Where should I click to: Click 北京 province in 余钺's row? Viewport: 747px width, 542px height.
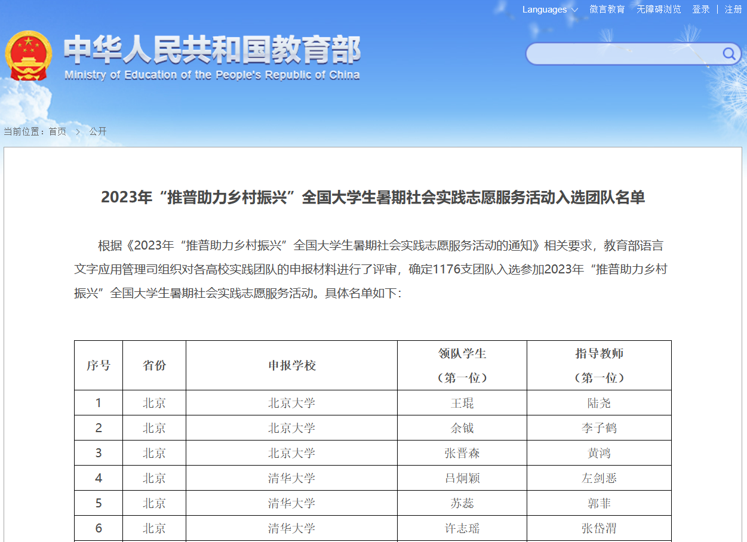click(155, 428)
